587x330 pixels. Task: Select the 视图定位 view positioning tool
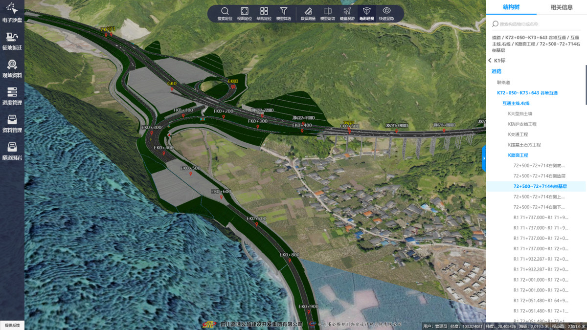[x=244, y=13]
